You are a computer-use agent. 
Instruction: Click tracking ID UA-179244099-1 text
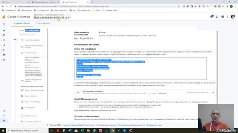coord(83,38)
